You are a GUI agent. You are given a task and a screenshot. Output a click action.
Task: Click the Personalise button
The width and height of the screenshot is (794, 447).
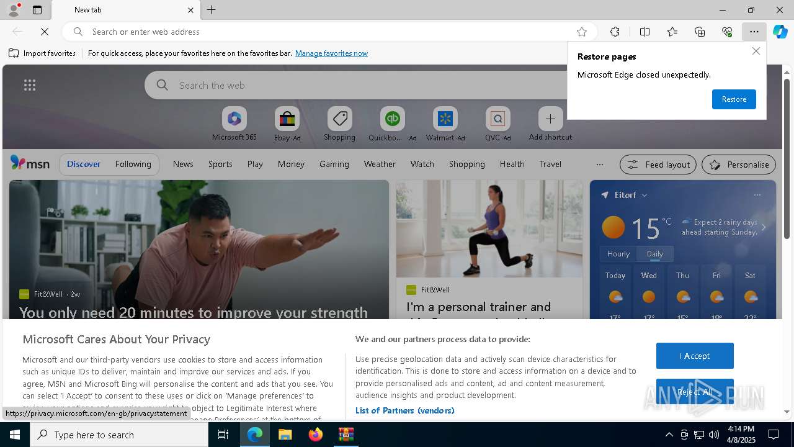739,165
